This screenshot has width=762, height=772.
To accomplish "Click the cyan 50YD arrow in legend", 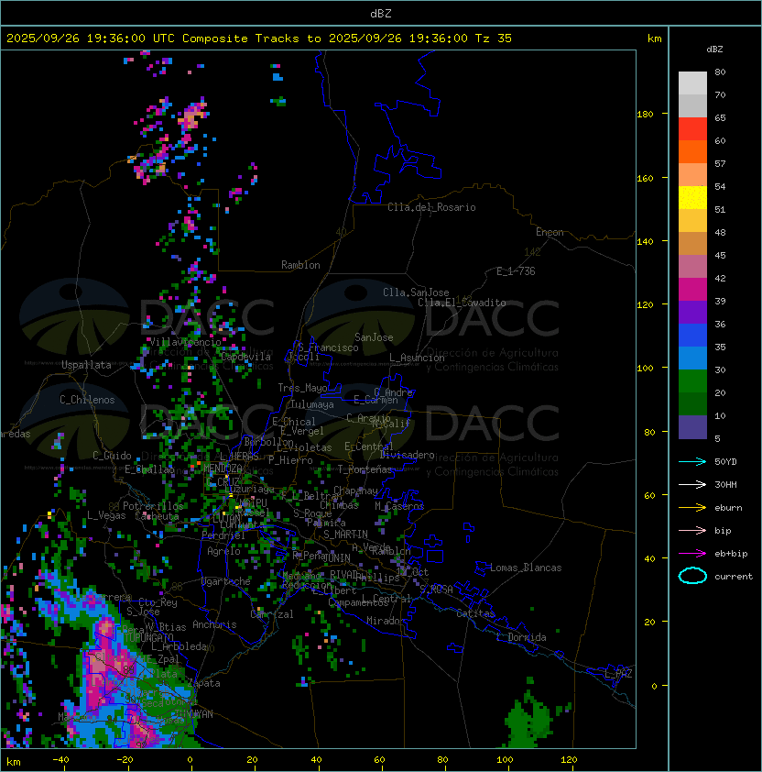I will [692, 461].
